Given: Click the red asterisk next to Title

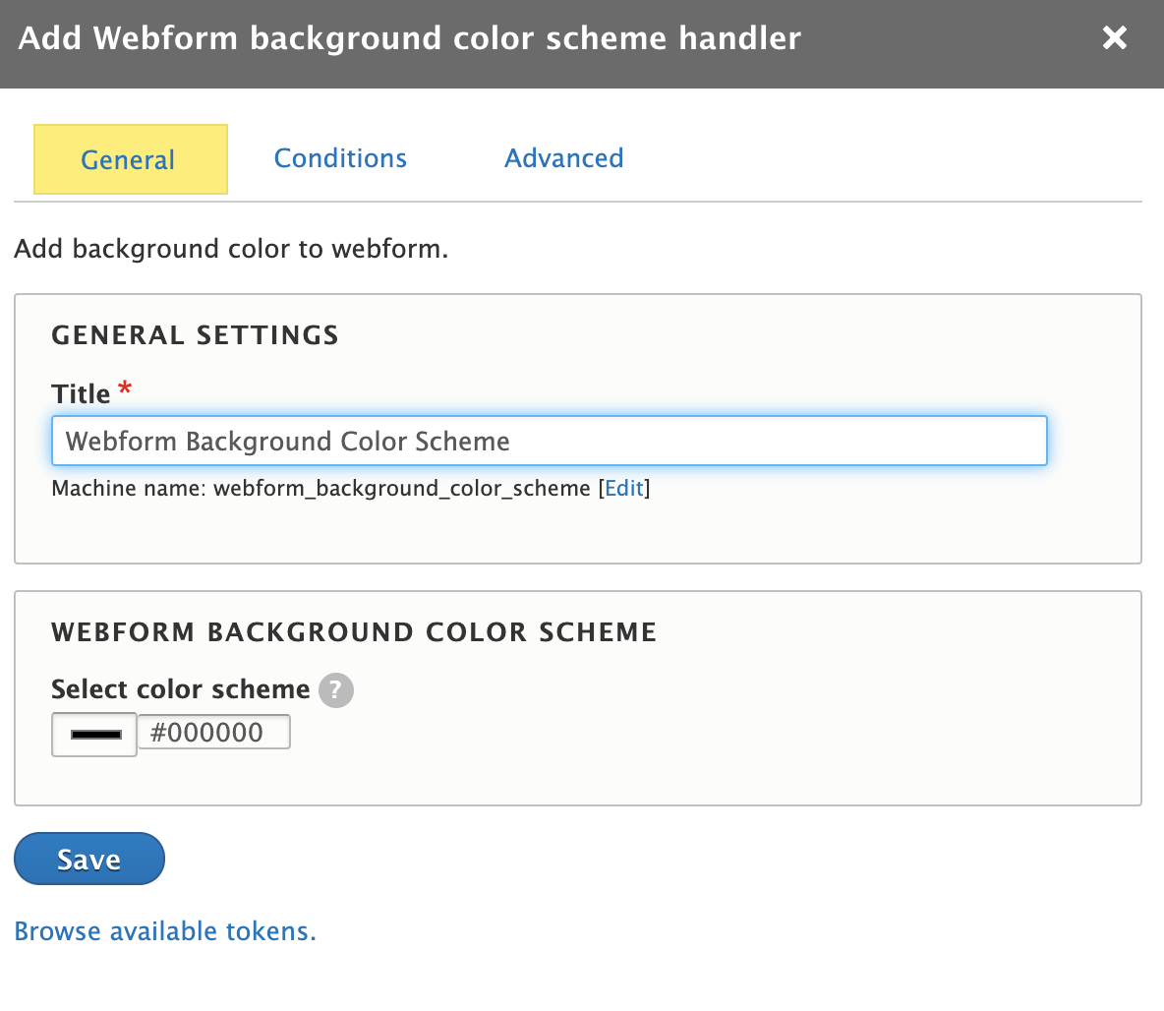Looking at the screenshot, I should (125, 388).
